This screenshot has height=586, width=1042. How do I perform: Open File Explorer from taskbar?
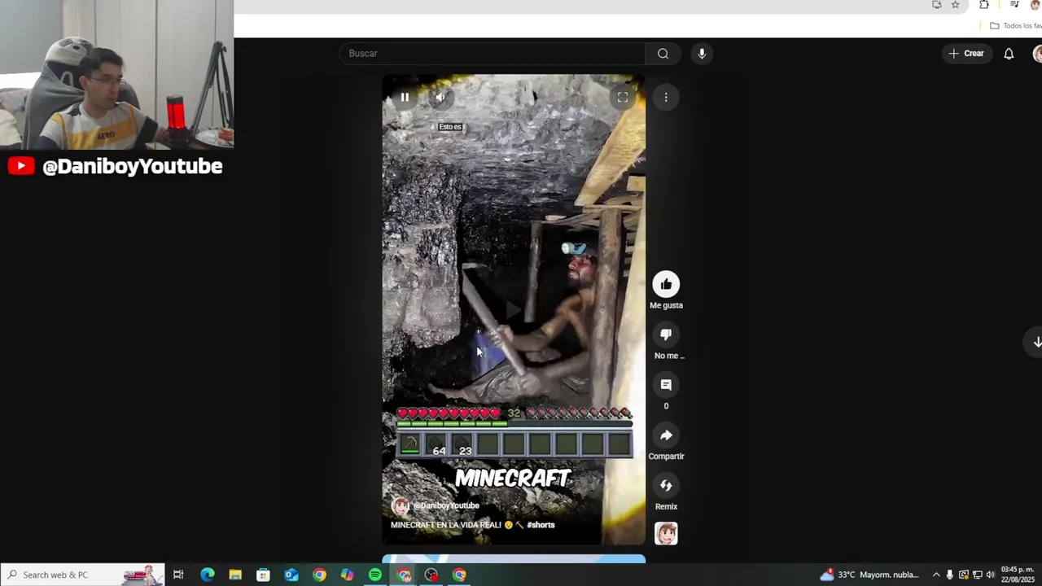click(x=235, y=575)
